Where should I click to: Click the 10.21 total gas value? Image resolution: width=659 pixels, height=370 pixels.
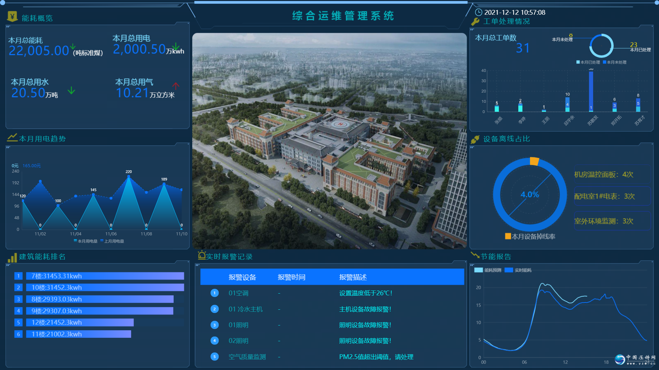[132, 93]
